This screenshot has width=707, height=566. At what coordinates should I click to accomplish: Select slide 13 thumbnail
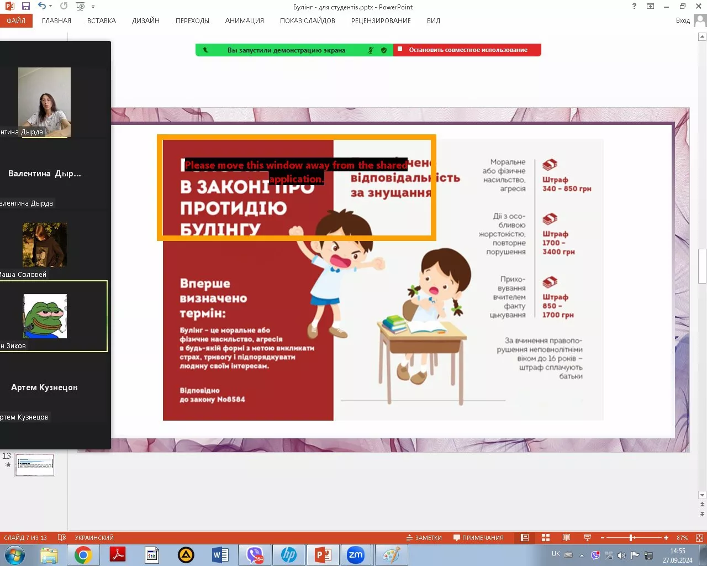coord(35,465)
